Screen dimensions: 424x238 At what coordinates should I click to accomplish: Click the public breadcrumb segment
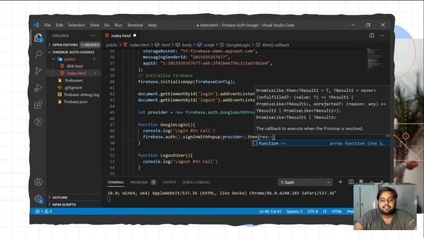click(x=112, y=45)
